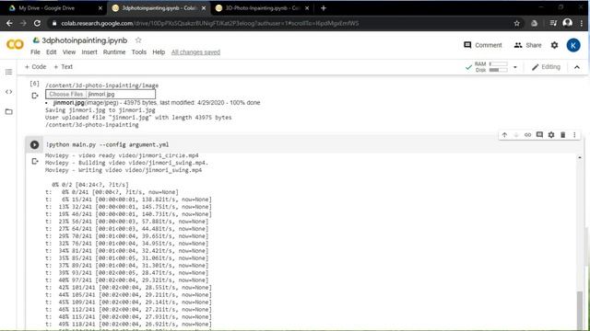
Task: Open the Runtime menu
Action: (x=114, y=52)
